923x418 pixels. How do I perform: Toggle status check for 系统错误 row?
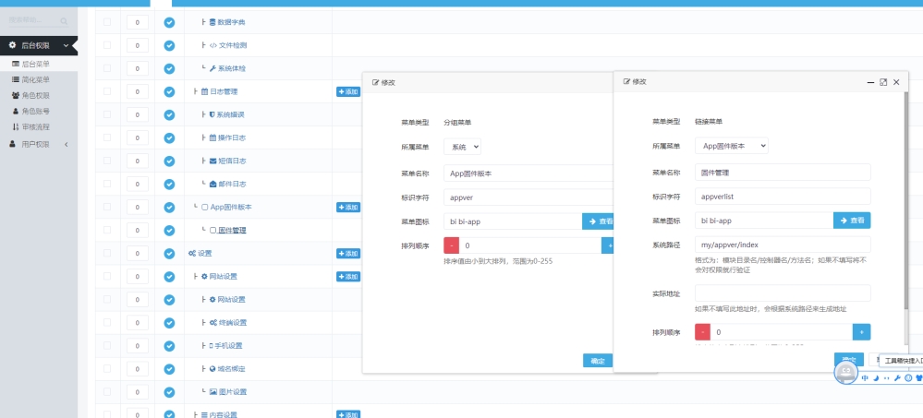click(169, 114)
